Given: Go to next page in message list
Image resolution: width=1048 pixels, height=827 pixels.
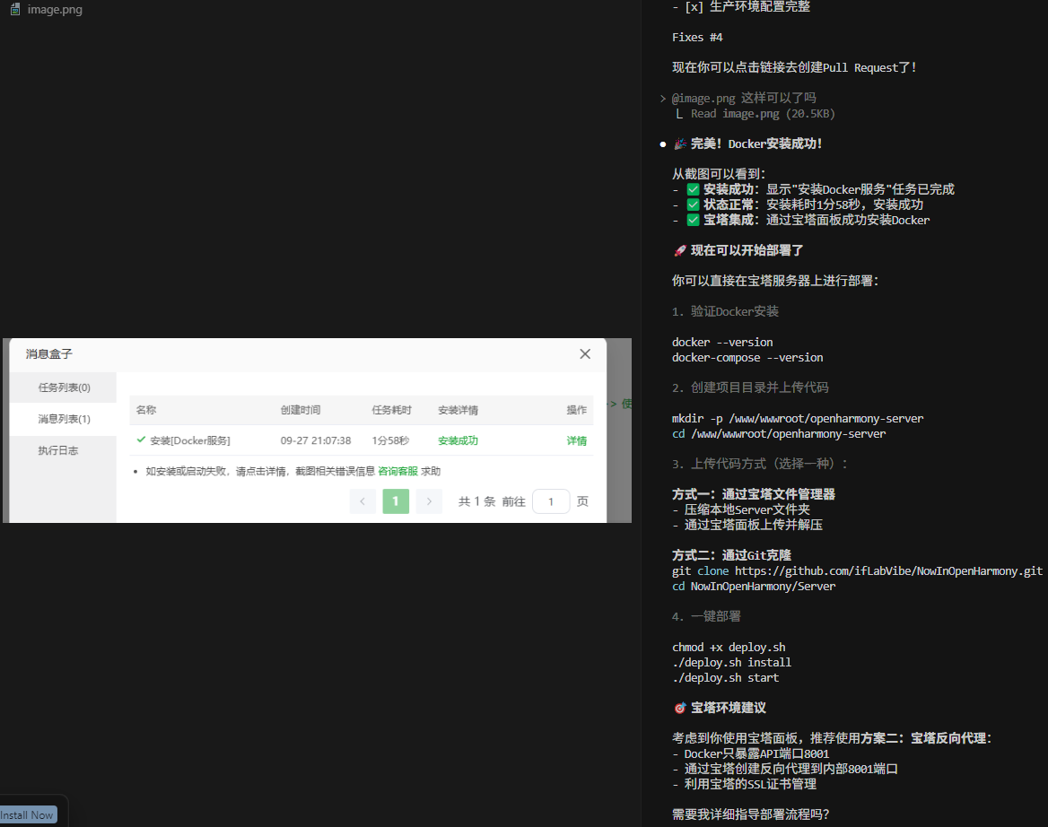Looking at the screenshot, I should point(429,501).
